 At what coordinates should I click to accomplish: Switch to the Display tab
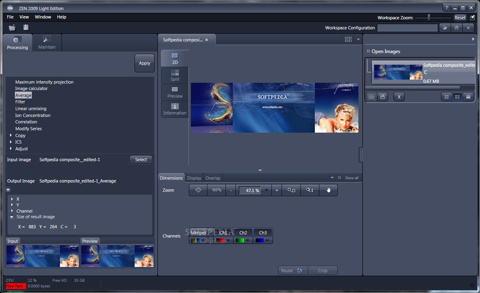coord(194,178)
